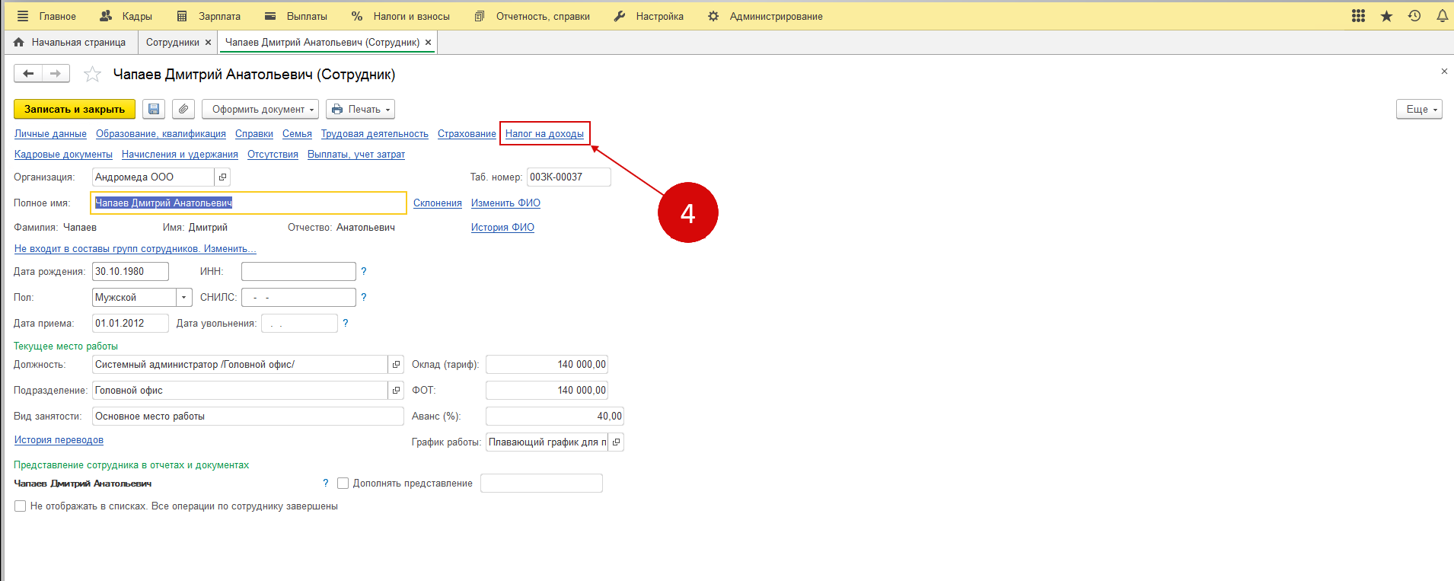Screen dimensions: 1454x581
Task: Open the Кадры menu
Action: tap(126, 16)
